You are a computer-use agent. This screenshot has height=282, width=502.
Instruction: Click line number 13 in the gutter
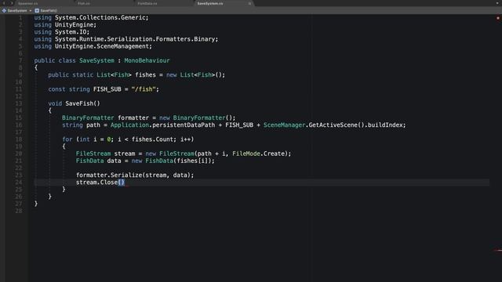[19, 103]
